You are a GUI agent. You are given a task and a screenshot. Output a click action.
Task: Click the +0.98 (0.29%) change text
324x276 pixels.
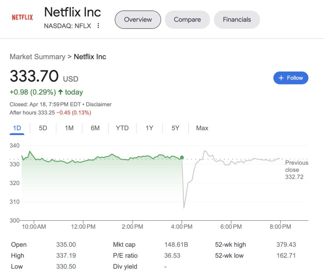(x=33, y=92)
